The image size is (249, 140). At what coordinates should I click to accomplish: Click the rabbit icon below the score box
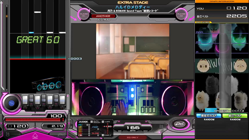click(8, 134)
